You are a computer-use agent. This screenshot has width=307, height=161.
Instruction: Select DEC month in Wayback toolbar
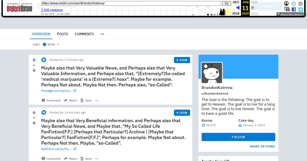click(x=236, y=2)
